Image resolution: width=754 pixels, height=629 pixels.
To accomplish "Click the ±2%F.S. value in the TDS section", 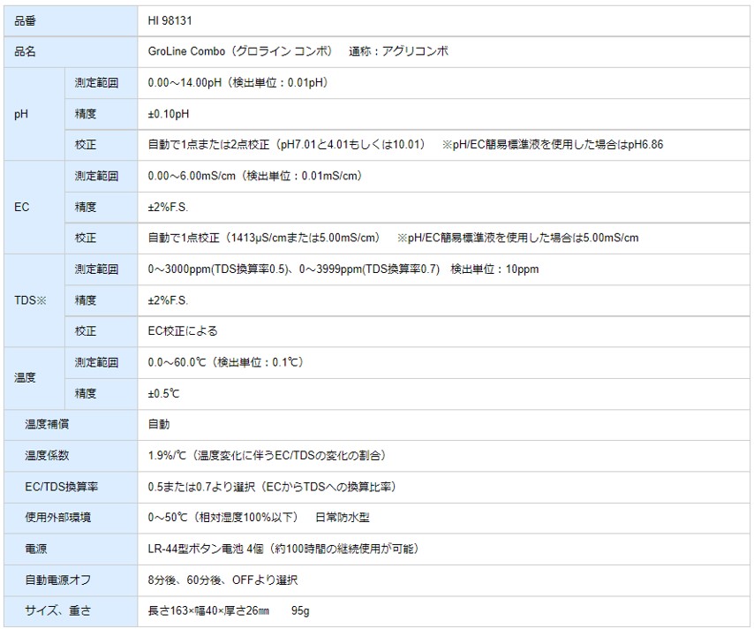I will click(168, 300).
